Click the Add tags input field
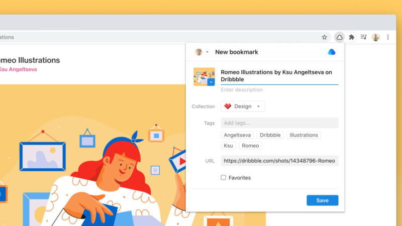Image resolution: width=402 pixels, height=226 pixels. click(279, 123)
